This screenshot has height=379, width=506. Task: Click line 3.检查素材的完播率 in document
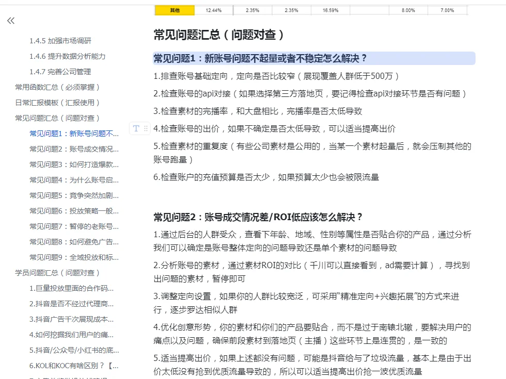point(258,111)
